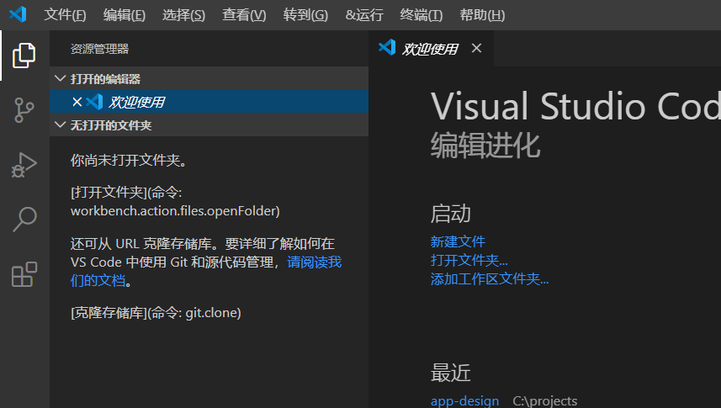Open the 终端(T) menu

click(421, 14)
